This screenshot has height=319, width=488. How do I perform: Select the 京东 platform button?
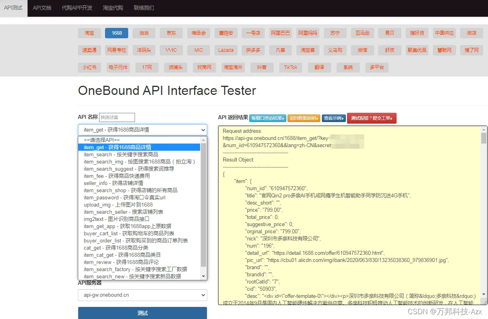click(x=171, y=33)
